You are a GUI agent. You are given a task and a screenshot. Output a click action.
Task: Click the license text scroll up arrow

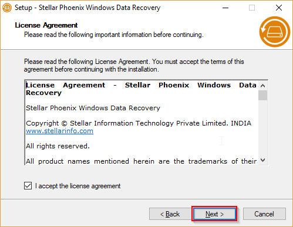[262, 86]
